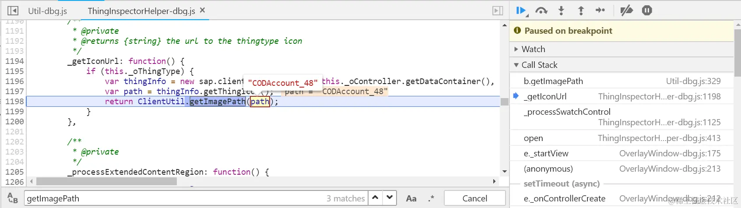Click line number 1198 in the gutter
Screen dimensions: 741x208
tap(14, 101)
